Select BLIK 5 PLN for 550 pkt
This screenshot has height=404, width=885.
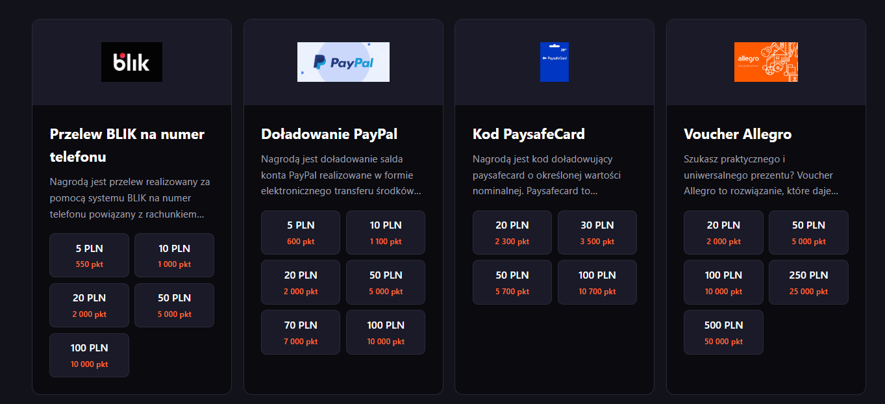coord(89,255)
